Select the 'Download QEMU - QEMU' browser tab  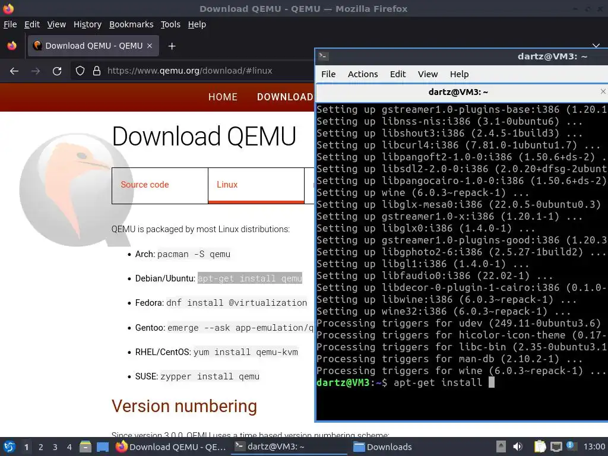pos(93,46)
